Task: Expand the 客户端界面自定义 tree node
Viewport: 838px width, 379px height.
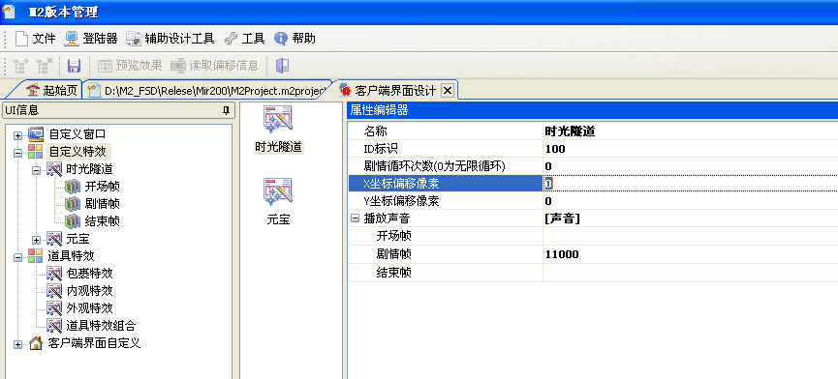Action: point(18,344)
